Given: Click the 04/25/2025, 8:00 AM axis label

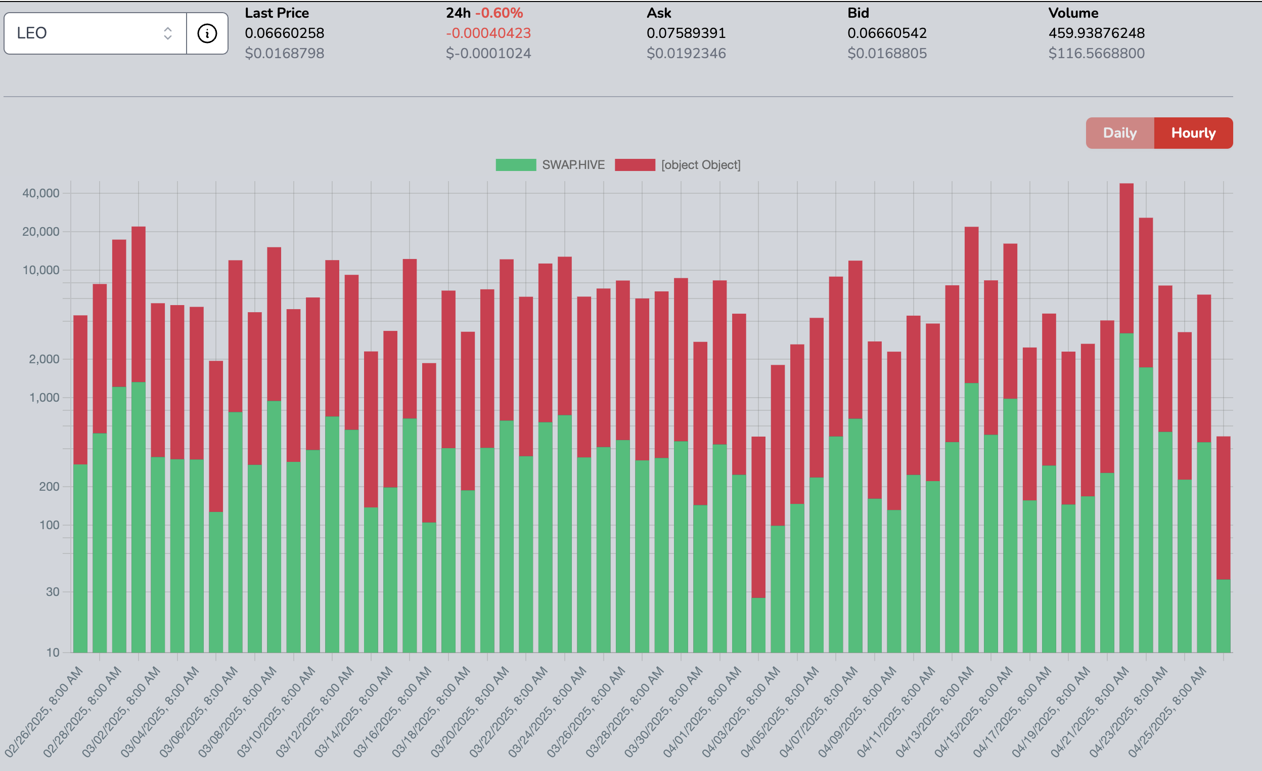Looking at the screenshot, I should [x=1168, y=711].
